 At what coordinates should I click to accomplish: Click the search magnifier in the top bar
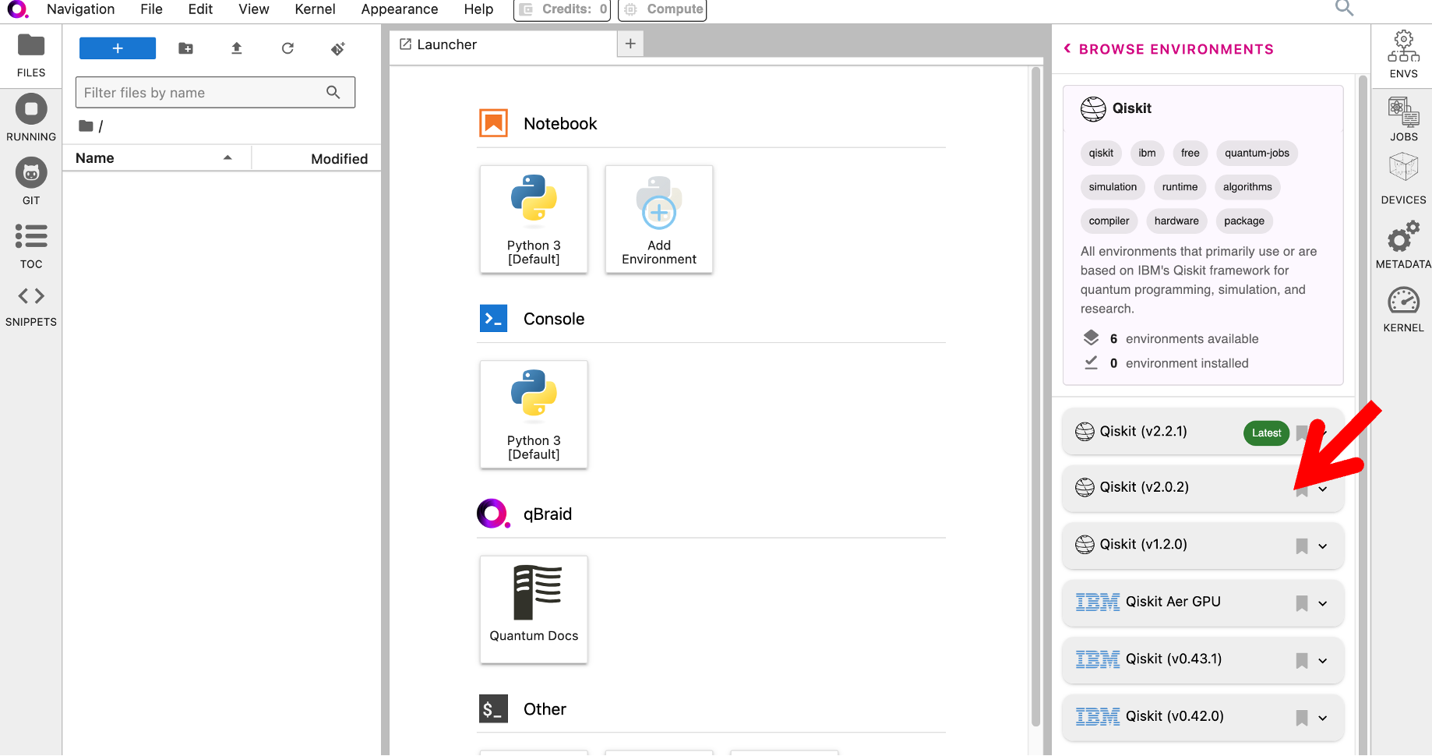[1344, 9]
